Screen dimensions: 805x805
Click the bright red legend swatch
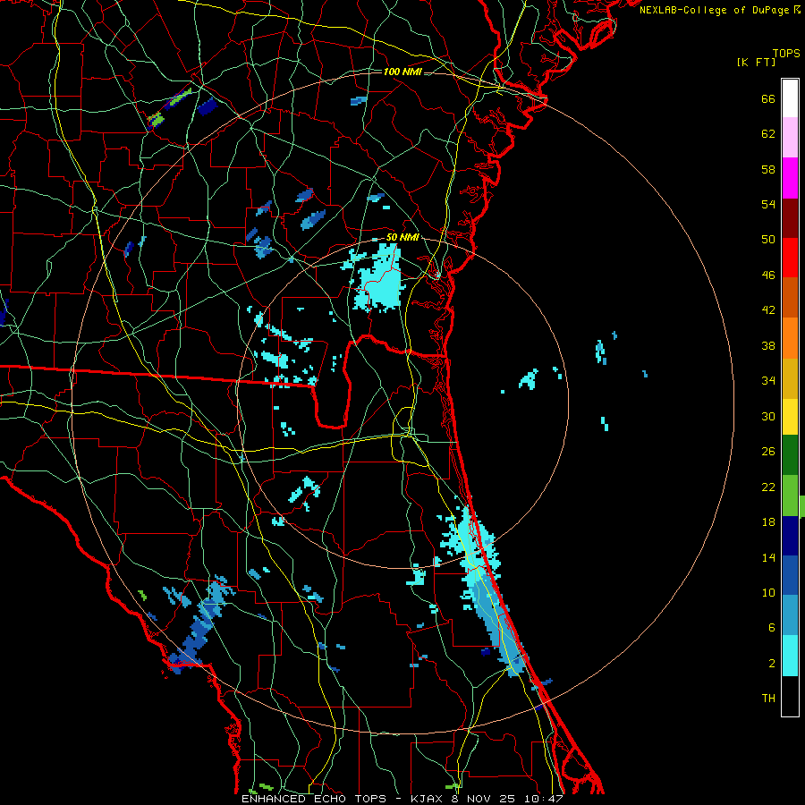pos(790,258)
